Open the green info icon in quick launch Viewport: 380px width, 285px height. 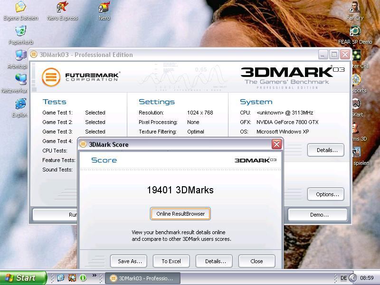pos(83,278)
